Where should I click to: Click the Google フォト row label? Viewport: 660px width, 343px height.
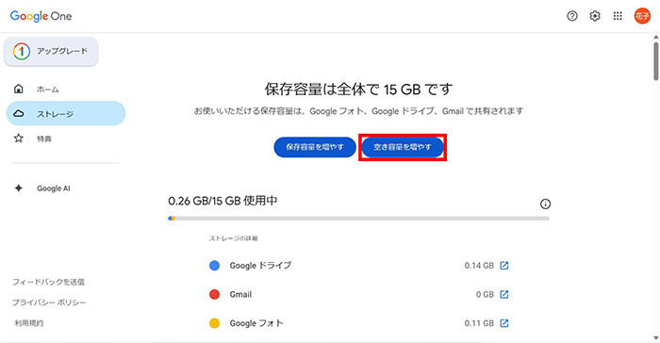pyautogui.click(x=256, y=323)
